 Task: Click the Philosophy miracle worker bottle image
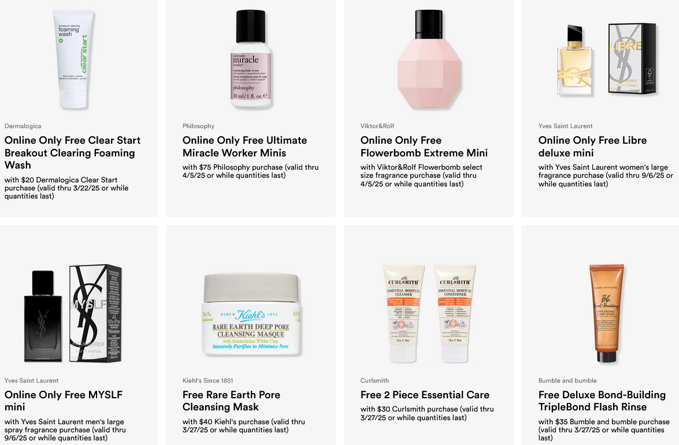click(251, 59)
